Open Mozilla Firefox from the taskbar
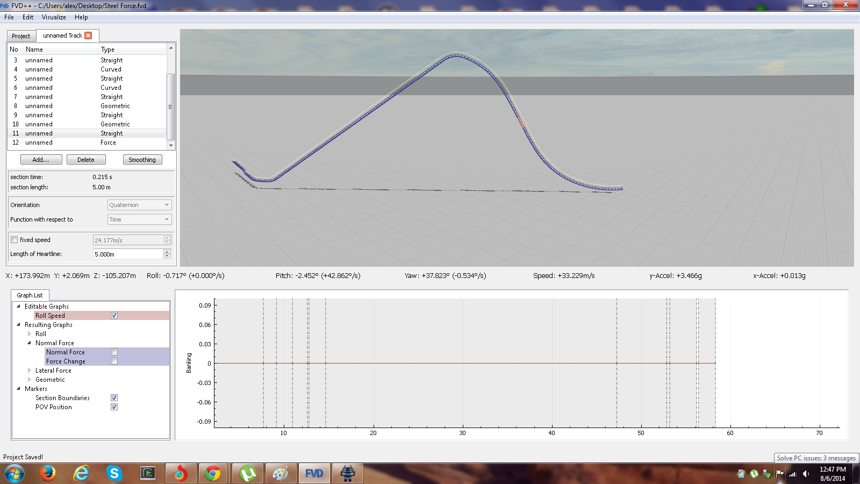860x484 pixels. point(48,473)
